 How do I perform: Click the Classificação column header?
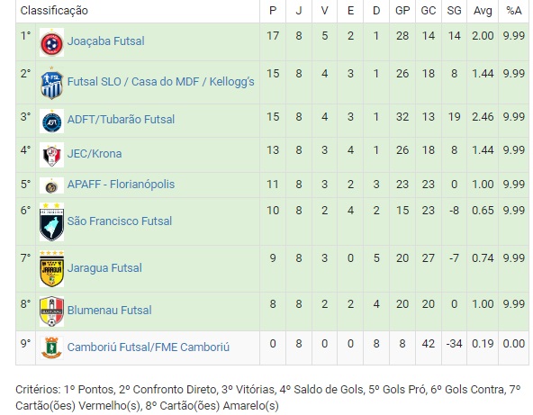point(54,11)
